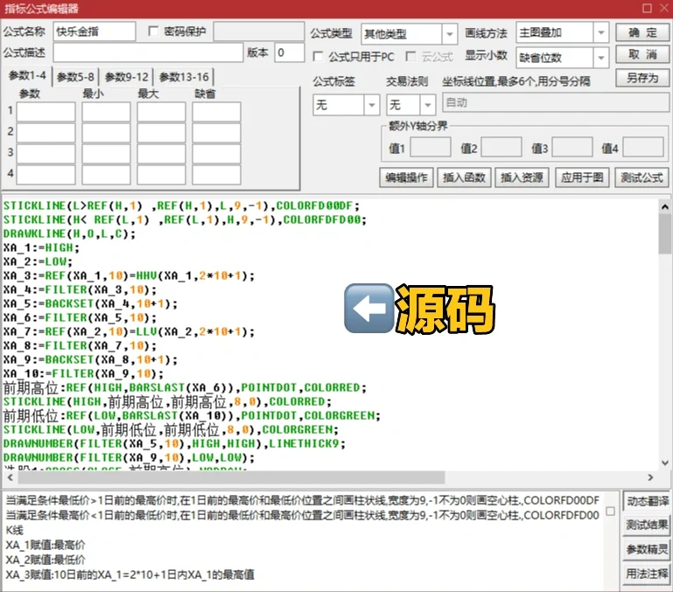Click the 插入函数 button
Viewport: 673px width, 592px height.
pos(464,178)
